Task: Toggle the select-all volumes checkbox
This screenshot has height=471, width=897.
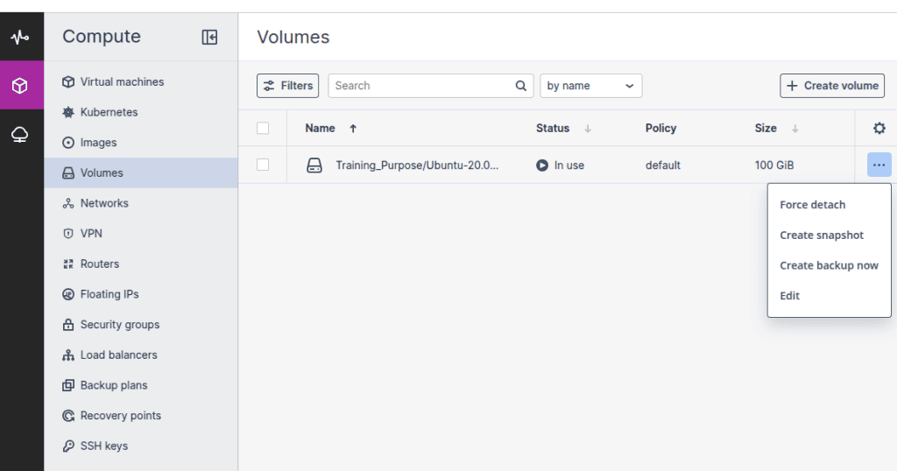Action: pos(263,129)
